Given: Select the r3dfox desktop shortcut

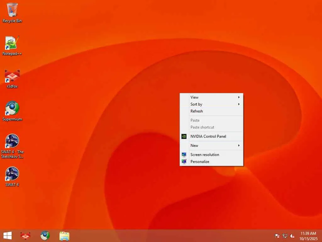Looking at the screenshot, I should (x=12, y=78).
